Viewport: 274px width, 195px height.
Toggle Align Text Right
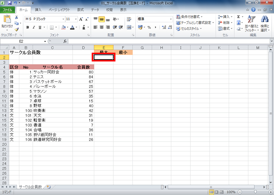coord(108,27)
